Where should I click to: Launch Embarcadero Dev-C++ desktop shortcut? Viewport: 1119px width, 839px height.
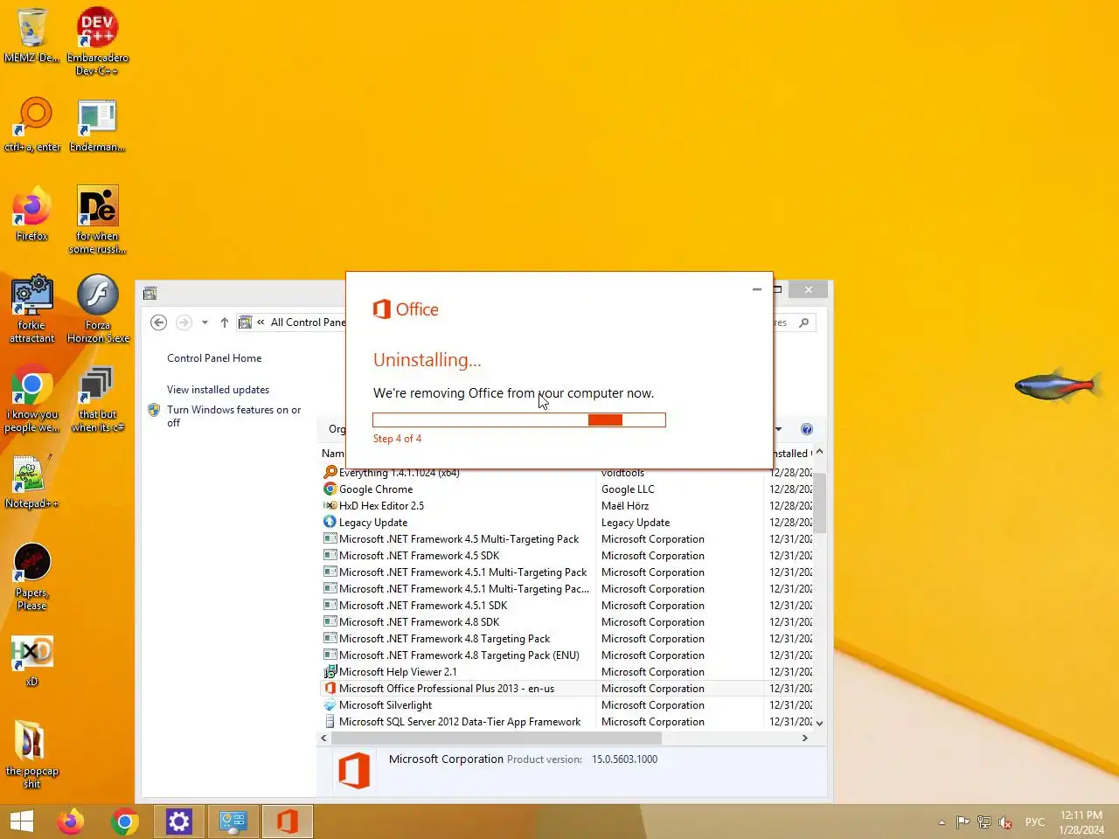pos(97,41)
